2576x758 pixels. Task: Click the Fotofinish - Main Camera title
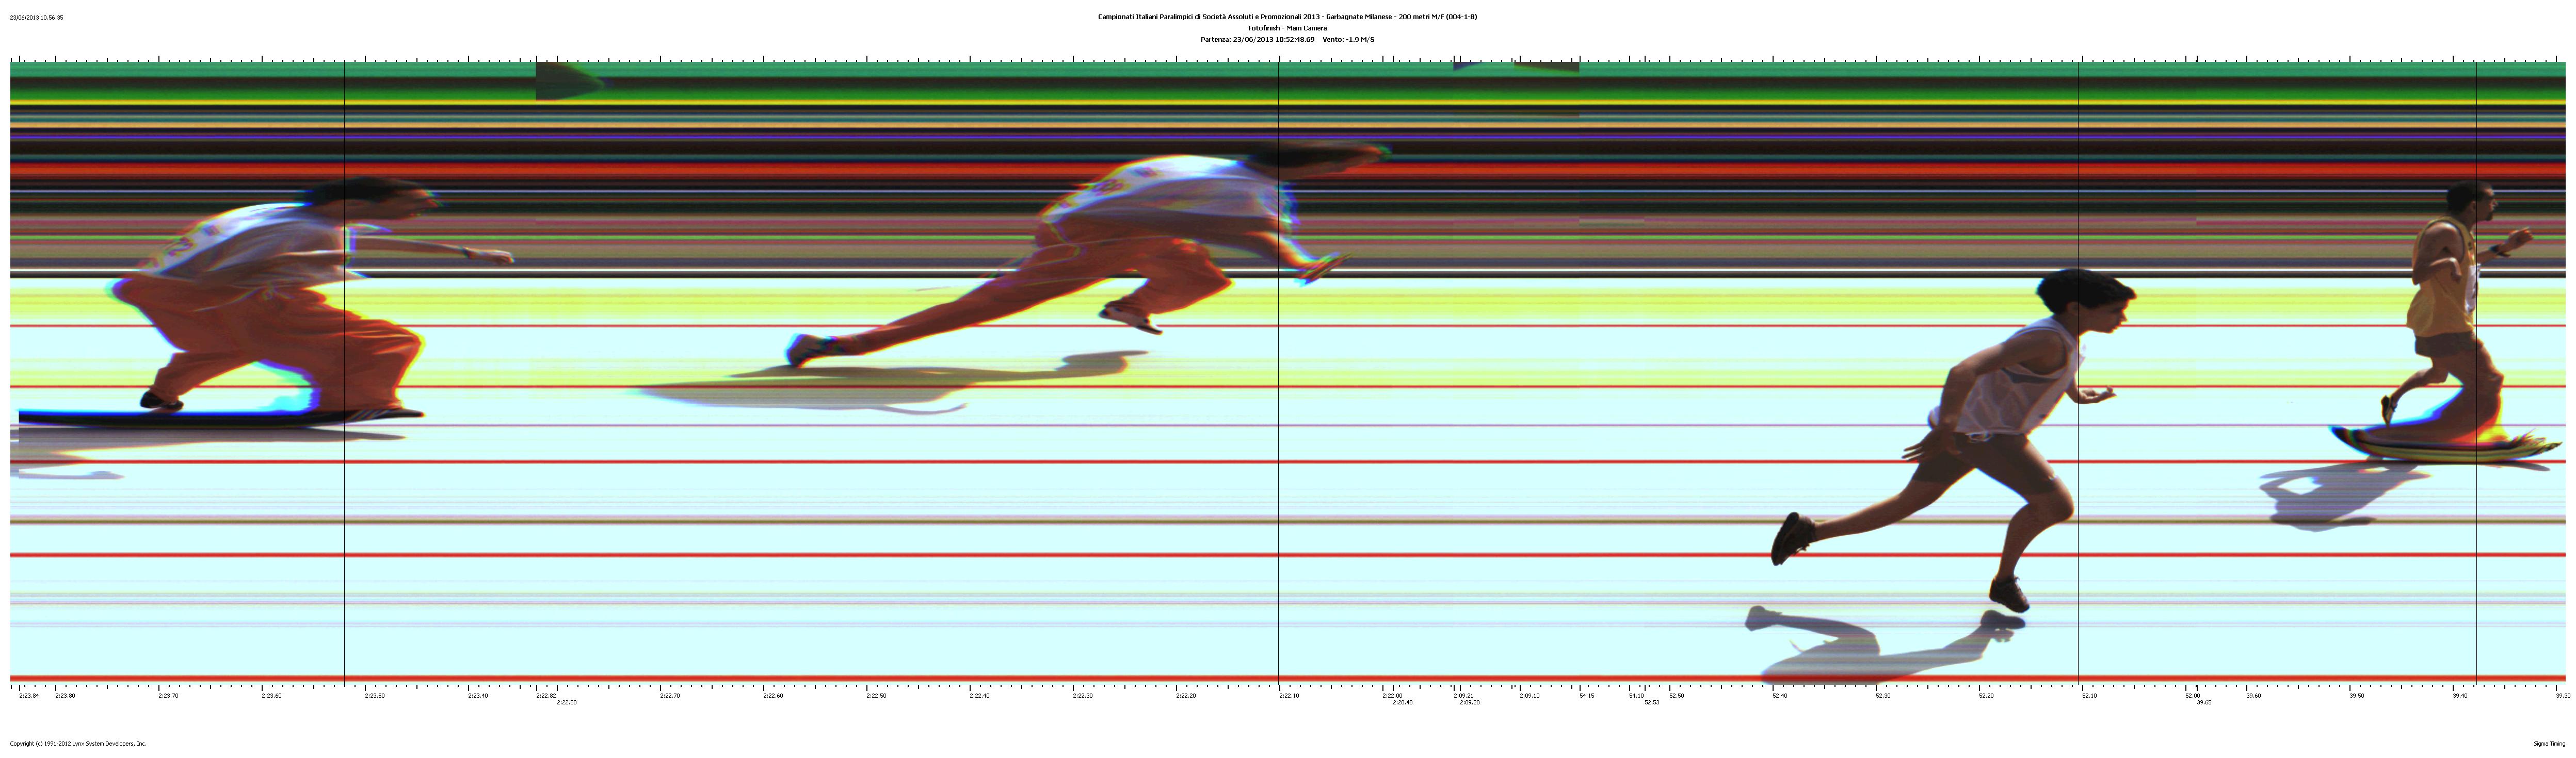(x=1287, y=28)
